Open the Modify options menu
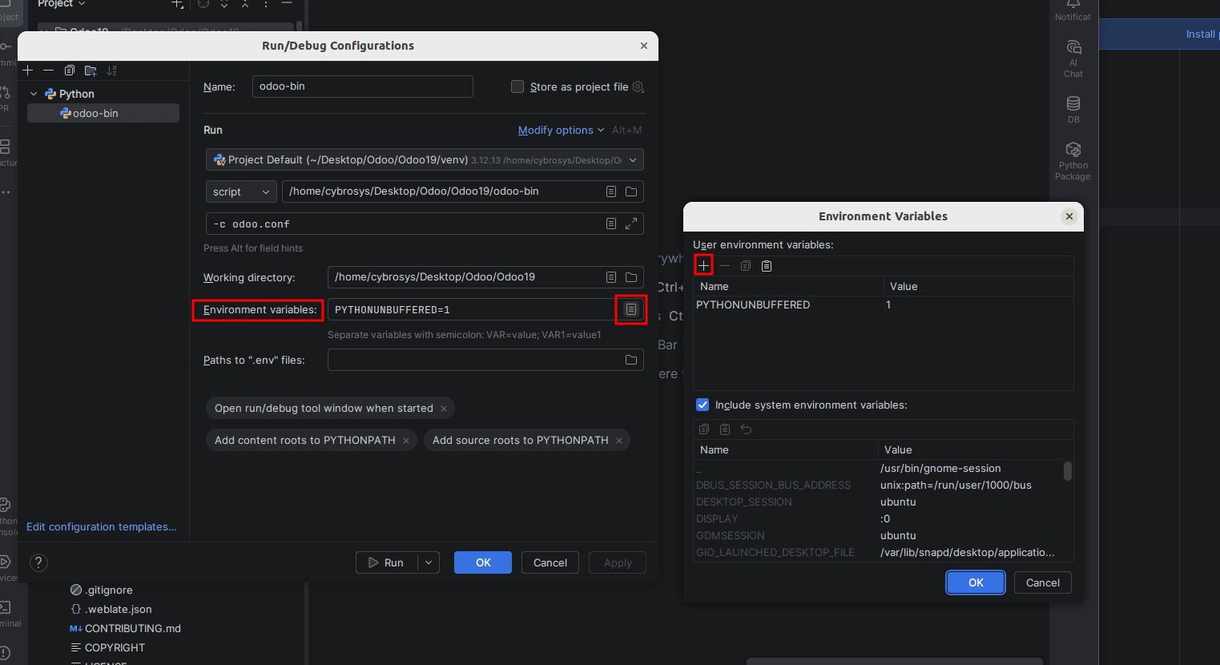Screen dimensions: 1220x665 click(561, 130)
